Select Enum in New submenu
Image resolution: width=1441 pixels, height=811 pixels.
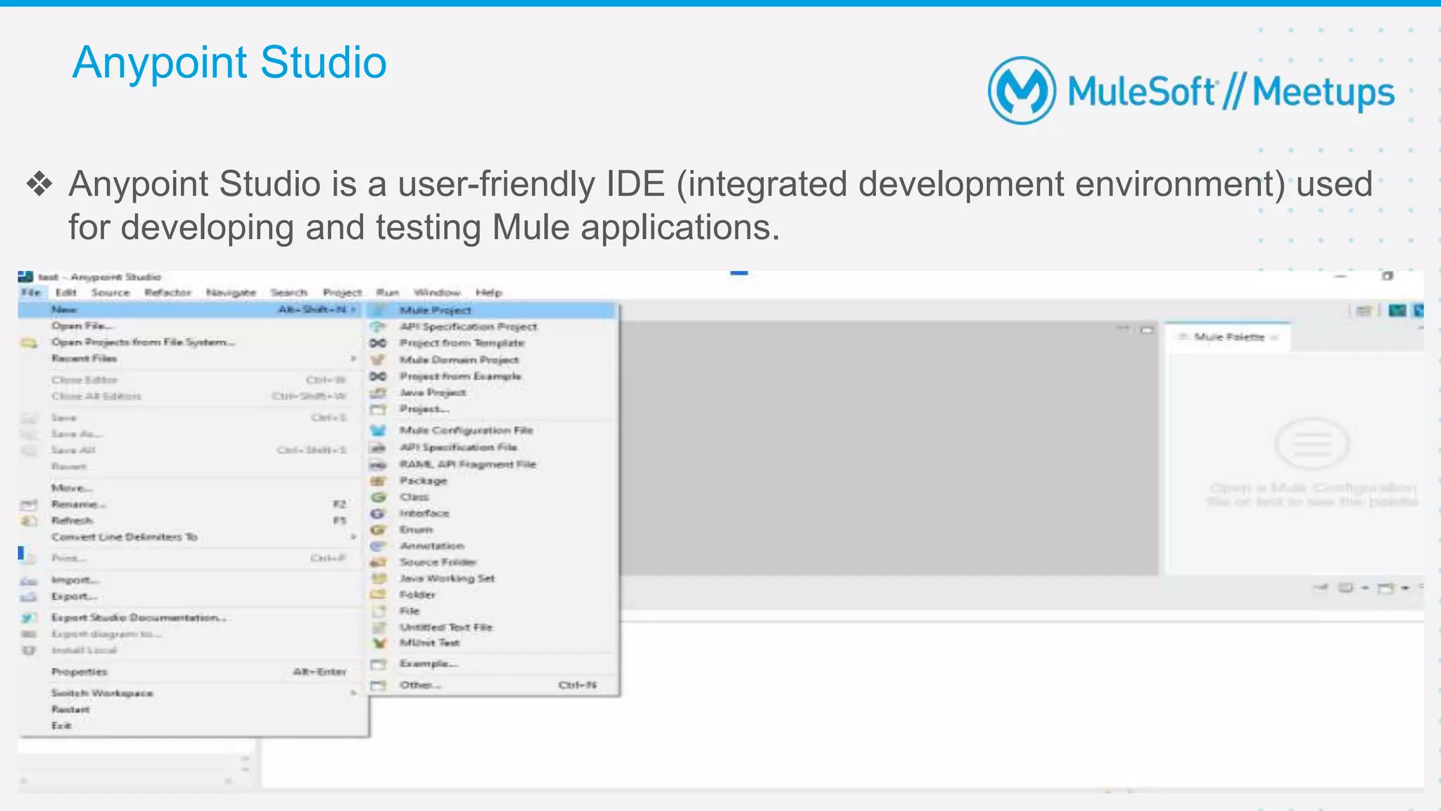coord(491,529)
